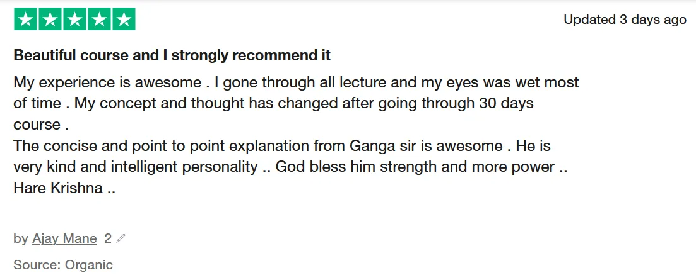Click the line starting 'very kind and intelligent'

(136, 167)
